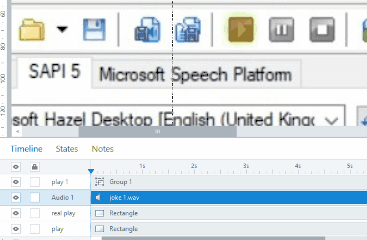Select the play 1 layer name
Image resolution: width=367 pixels, height=240 pixels.
click(60, 182)
